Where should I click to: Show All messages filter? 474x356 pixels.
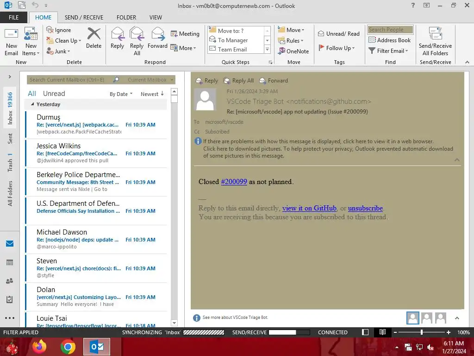point(32,94)
